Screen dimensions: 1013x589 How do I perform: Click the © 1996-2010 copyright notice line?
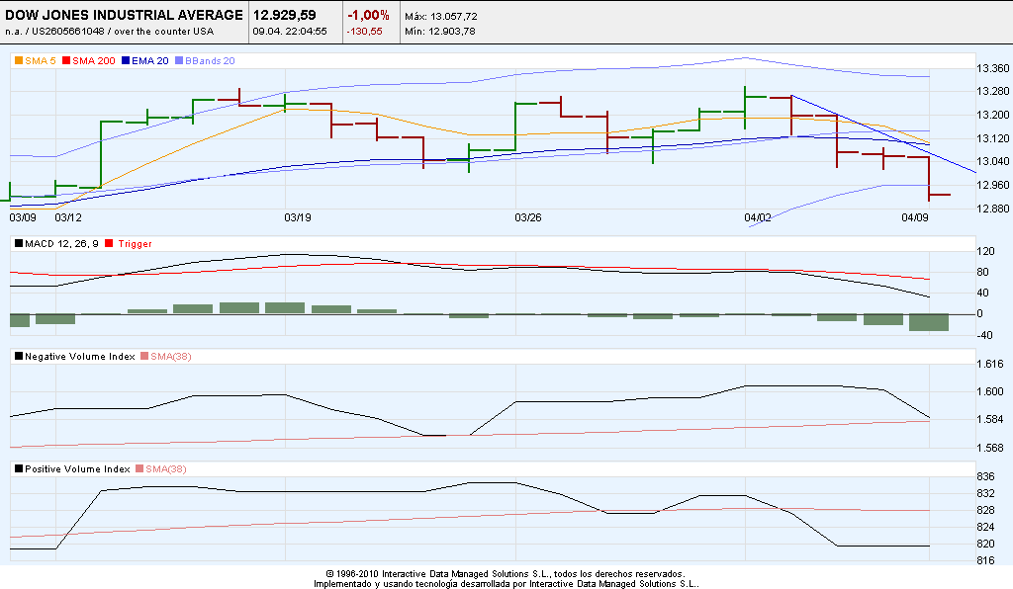pyautogui.click(x=506, y=573)
